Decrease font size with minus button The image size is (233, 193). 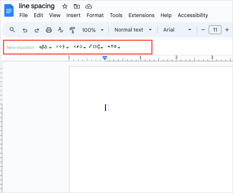tap(203, 30)
